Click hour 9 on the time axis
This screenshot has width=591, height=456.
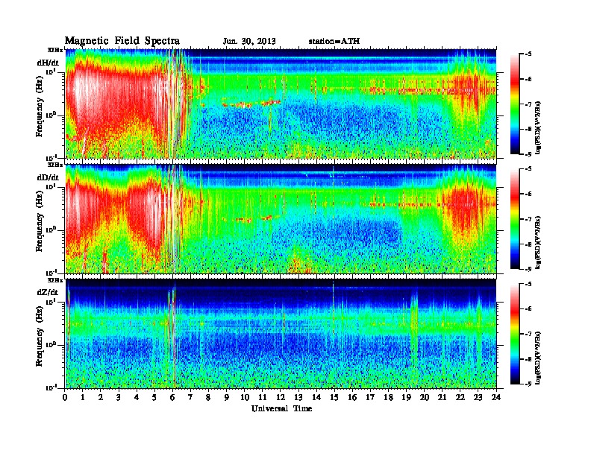227,397
